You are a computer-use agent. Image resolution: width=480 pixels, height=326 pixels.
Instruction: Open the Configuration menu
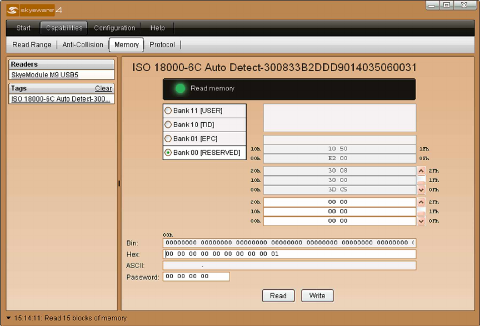(114, 28)
